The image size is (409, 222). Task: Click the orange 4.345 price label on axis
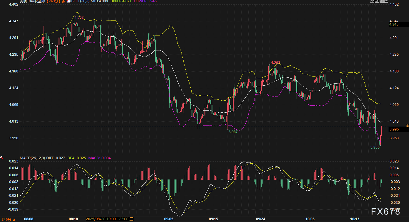(394, 24)
